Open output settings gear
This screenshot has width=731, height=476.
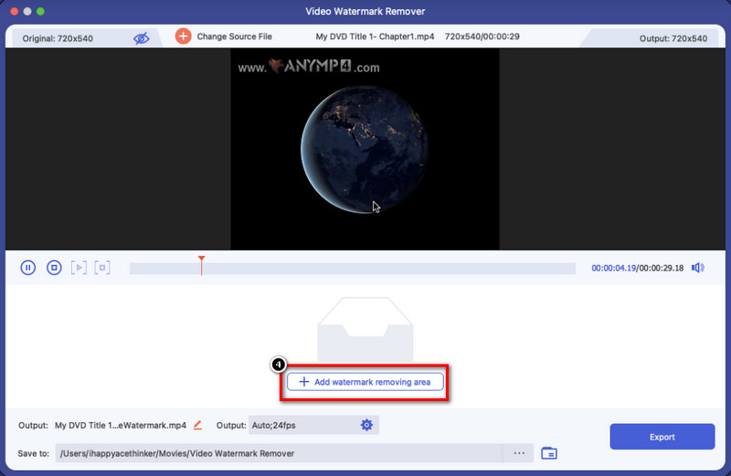367,425
